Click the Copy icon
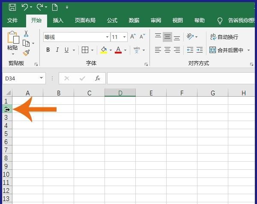Image resolution: width=257 pixels, height=204 pixels. click(x=26, y=43)
